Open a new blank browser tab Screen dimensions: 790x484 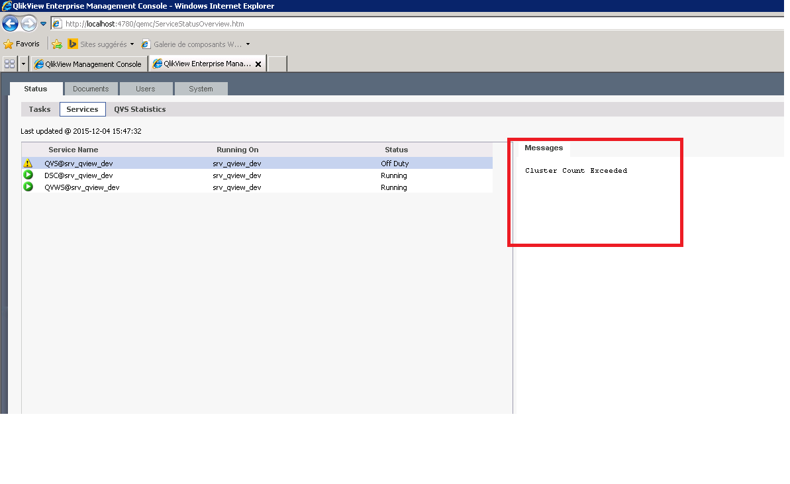[x=277, y=64]
